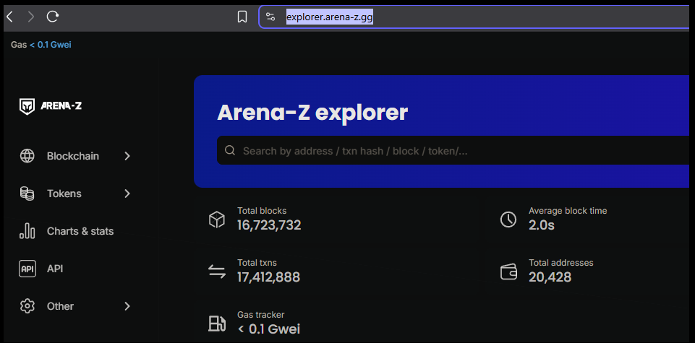Click the bookmark icon in browser toolbar

(x=242, y=17)
